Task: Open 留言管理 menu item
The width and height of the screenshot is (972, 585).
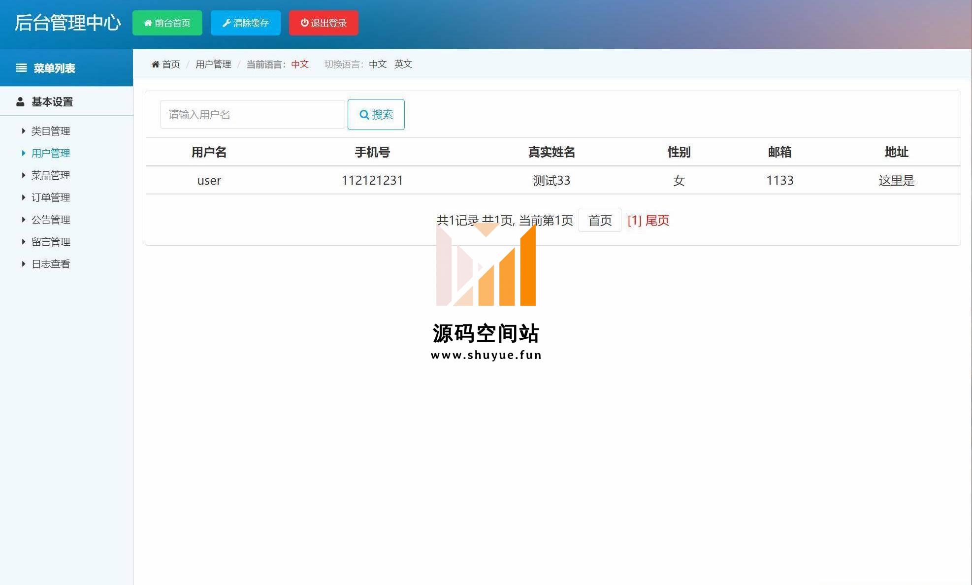Action: click(x=51, y=242)
